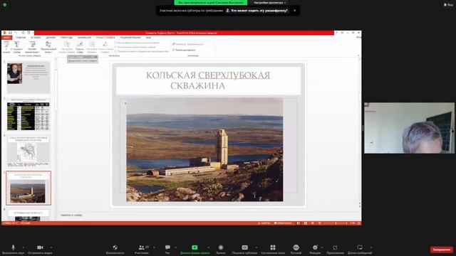
Task: Click green Share Screen icon
Action: (x=195, y=247)
